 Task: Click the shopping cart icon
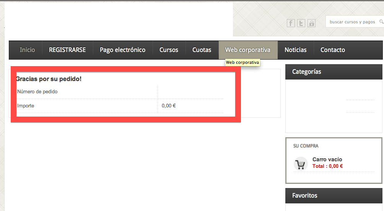301,164
